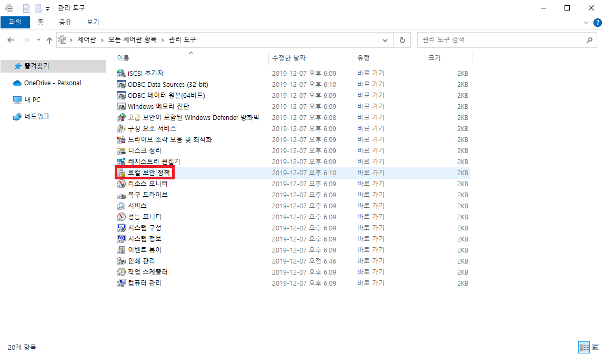Select the 시스템 정보 icon

pyautogui.click(x=122, y=239)
